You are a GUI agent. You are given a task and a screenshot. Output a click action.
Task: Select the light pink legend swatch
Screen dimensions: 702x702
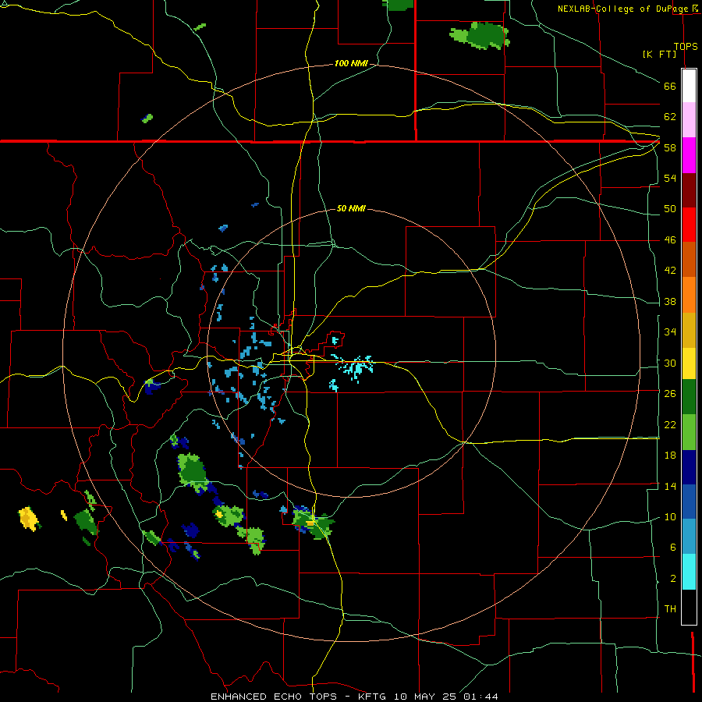689,120
